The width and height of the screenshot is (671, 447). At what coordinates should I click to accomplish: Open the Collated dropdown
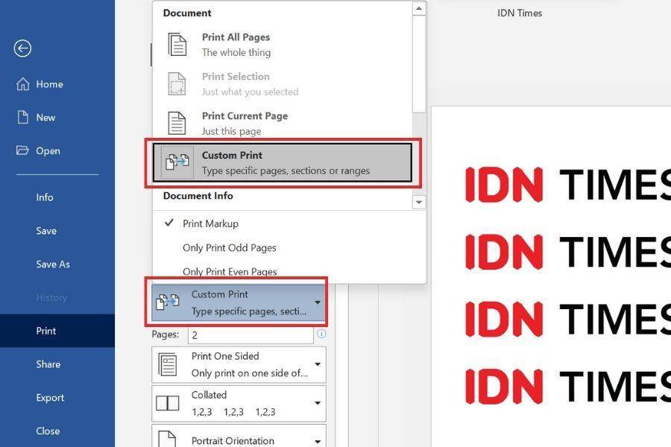click(239, 403)
